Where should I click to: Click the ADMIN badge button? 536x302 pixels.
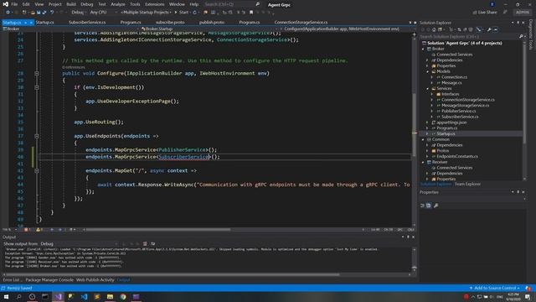coord(523,13)
